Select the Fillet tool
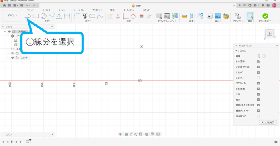 pyautogui.click(x=77, y=16)
